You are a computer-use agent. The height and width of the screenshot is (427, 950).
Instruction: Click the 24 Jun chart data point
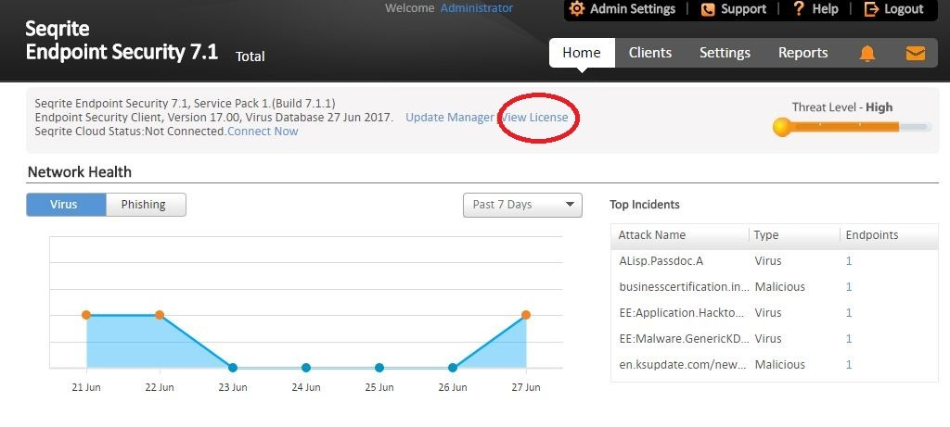click(x=306, y=368)
